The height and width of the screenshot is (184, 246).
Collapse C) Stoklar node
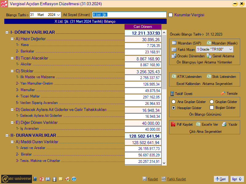coord(12,71)
